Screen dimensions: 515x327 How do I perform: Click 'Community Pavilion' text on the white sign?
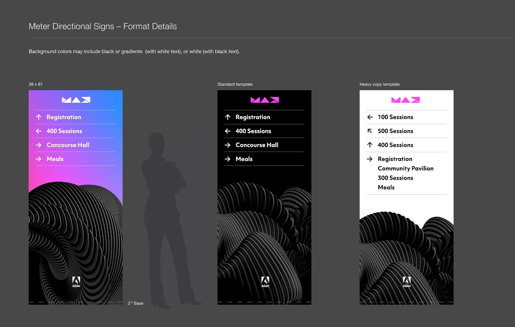pyautogui.click(x=406, y=168)
